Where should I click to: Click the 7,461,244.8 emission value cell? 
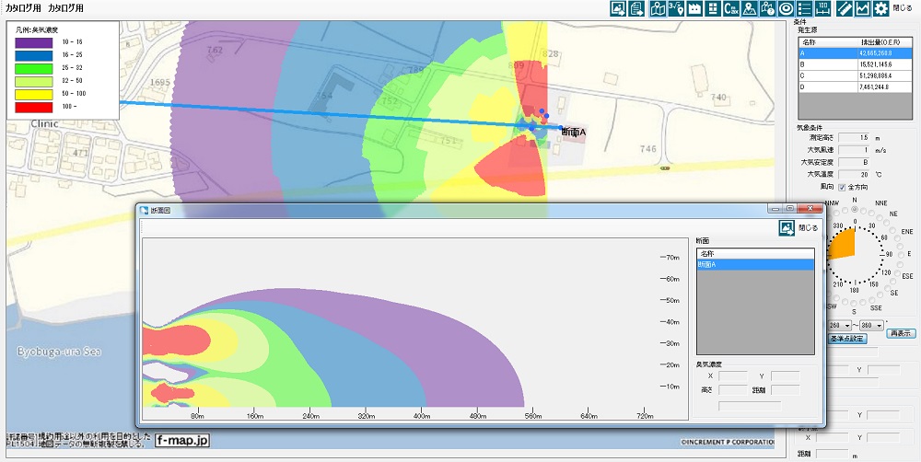pos(885,87)
